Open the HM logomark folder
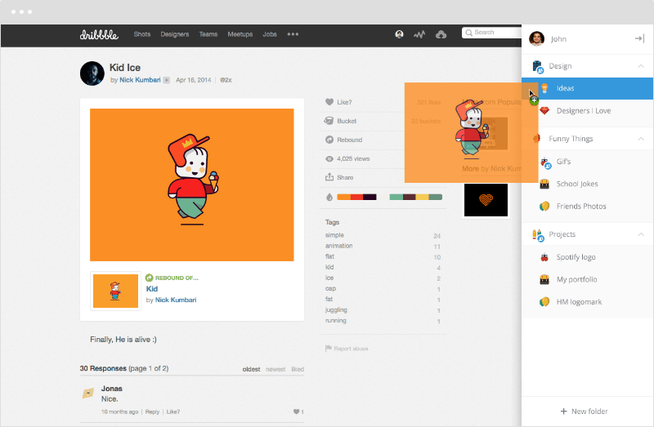Image resolution: width=654 pixels, height=427 pixels. (x=587, y=301)
